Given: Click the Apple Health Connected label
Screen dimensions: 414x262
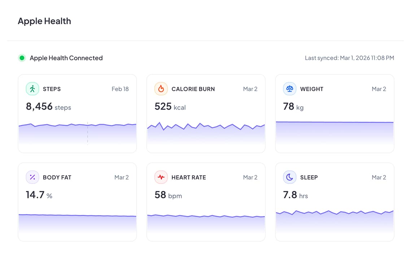Looking at the screenshot, I should (66, 58).
